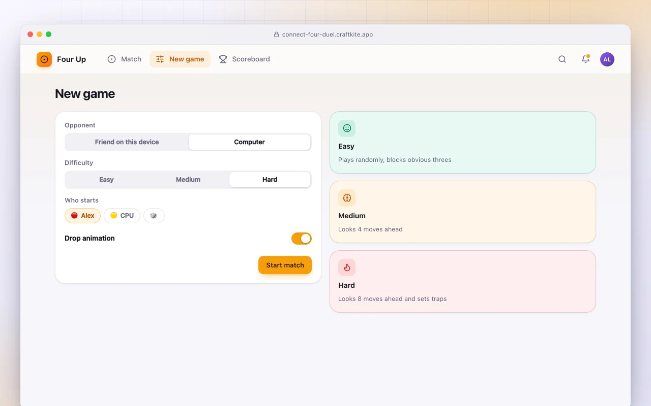This screenshot has height=406, width=651.
Task: Choose Friend on this device opponent
Action: [x=127, y=142]
